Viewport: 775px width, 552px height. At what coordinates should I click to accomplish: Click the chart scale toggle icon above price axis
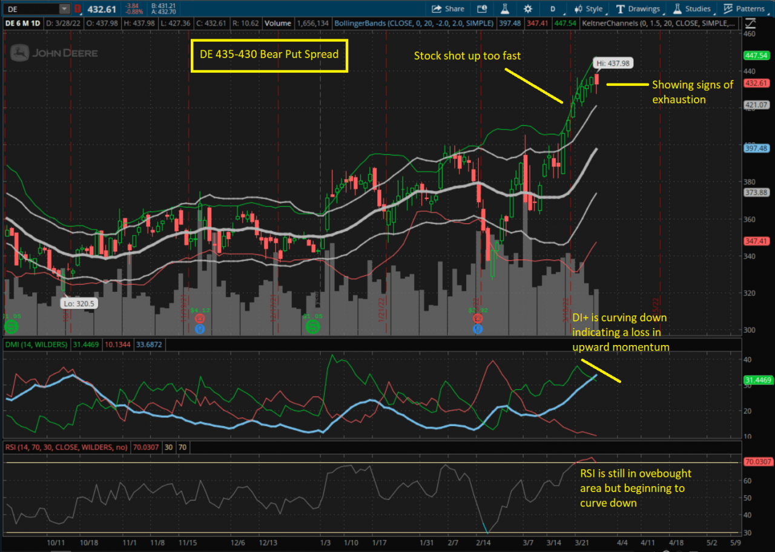click(751, 24)
